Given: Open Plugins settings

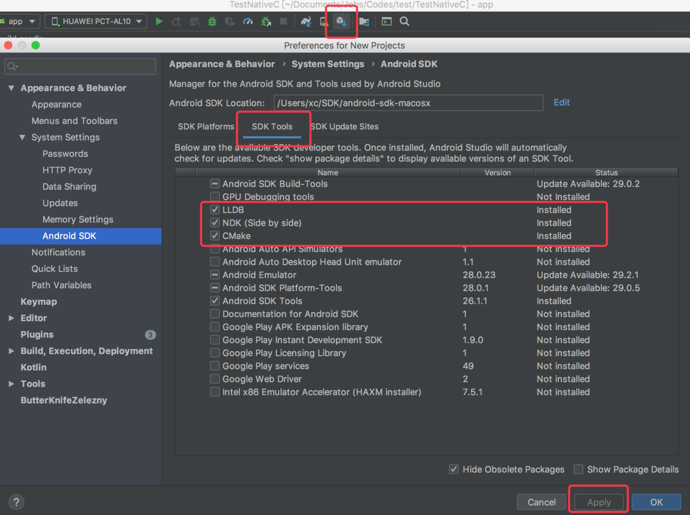Looking at the screenshot, I should pos(37,335).
